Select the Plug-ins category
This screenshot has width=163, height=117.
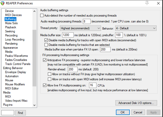click(8, 105)
